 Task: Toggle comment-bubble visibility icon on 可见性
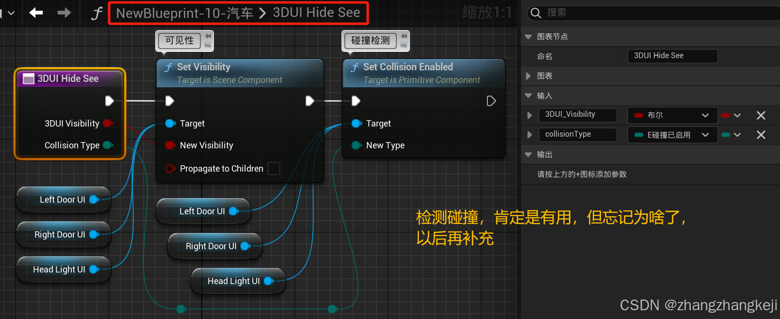pos(208,45)
